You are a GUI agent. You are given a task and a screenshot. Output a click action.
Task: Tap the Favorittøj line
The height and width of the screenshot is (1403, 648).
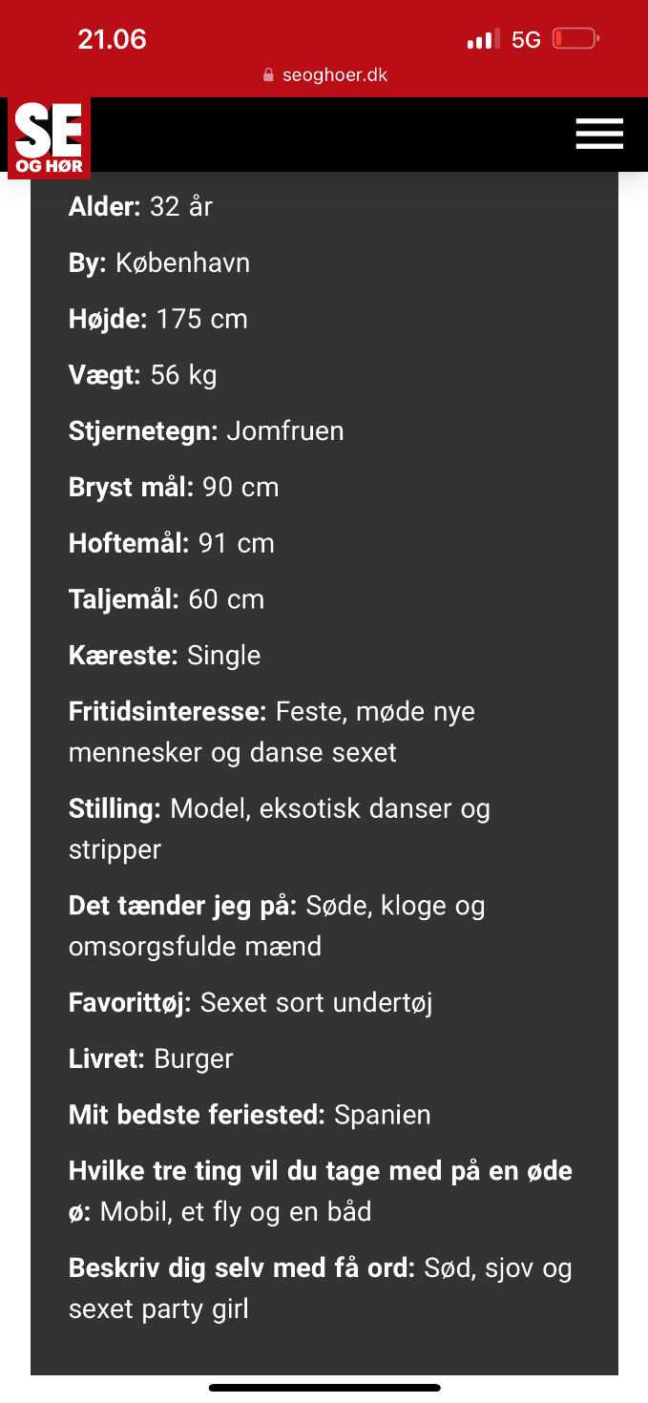tap(251, 1003)
